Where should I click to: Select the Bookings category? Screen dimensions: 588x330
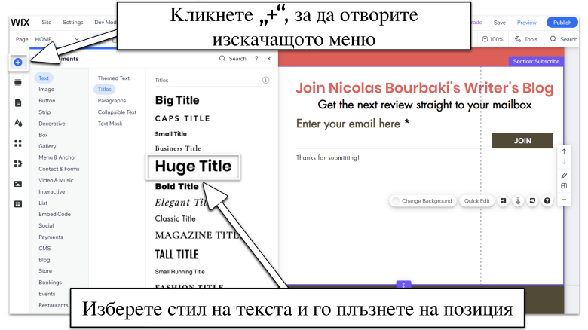50,283
